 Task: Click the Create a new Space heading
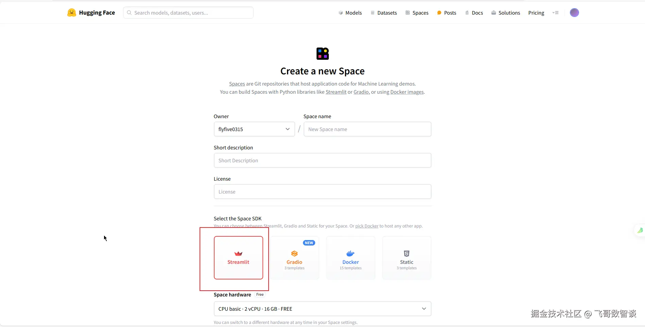pyautogui.click(x=322, y=71)
